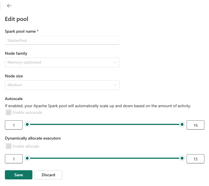Click the Node size chevron arrow
This screenshot has width=209, height=186.
pos(115,85)
